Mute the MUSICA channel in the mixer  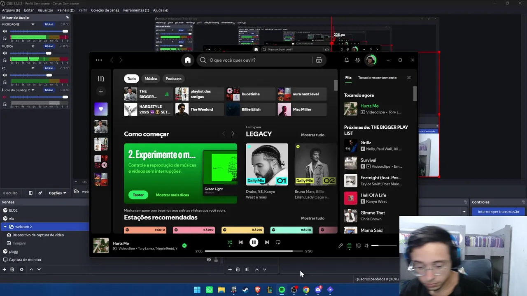[5, 53]
